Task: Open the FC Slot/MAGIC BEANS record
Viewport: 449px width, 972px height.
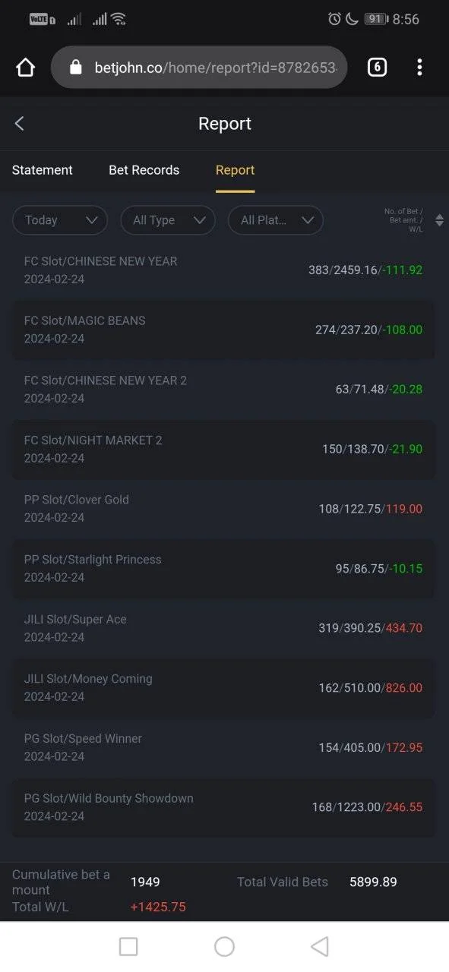Action: 223,330
